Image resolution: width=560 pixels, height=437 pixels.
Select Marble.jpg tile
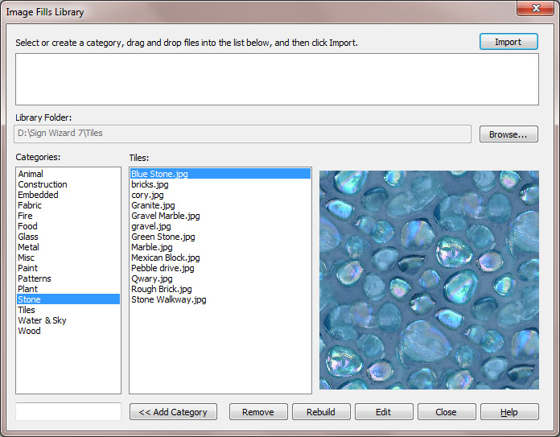220,247
